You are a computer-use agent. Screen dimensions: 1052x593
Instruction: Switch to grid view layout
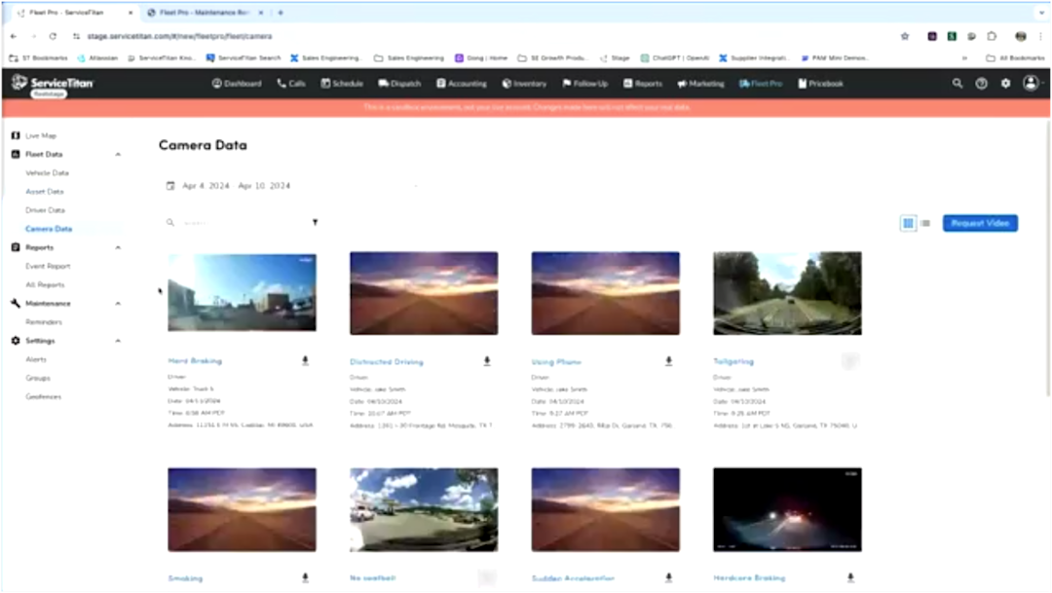pos(908,223)
